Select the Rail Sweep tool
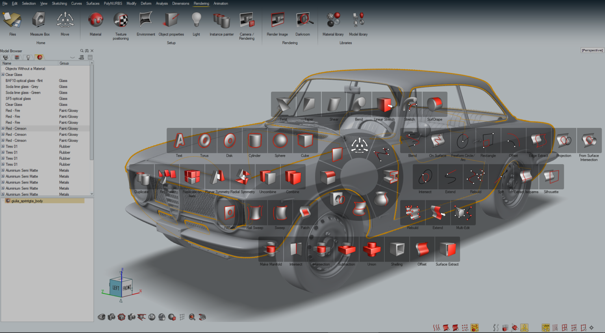605x333 pixels. click(x=255, y=213)
